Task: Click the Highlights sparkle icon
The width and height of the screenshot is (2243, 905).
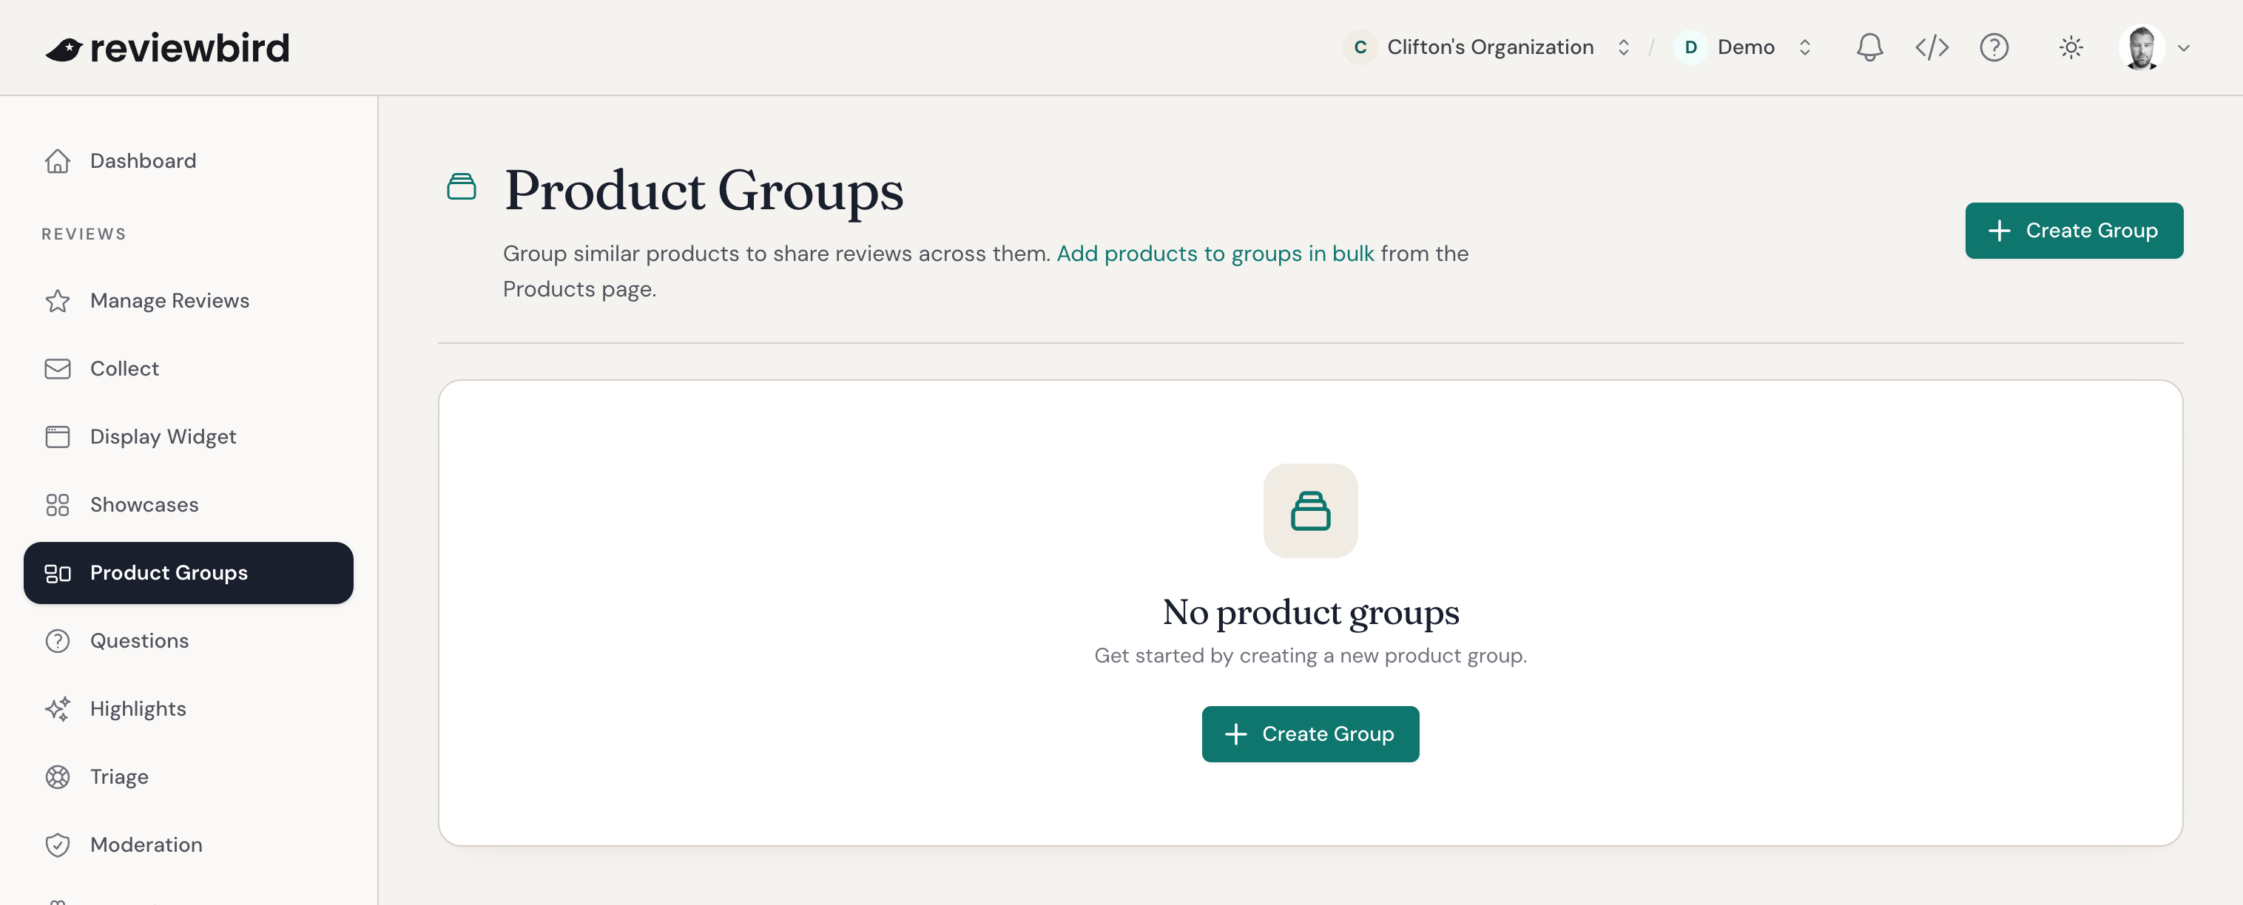Action: tap(58, 709)
